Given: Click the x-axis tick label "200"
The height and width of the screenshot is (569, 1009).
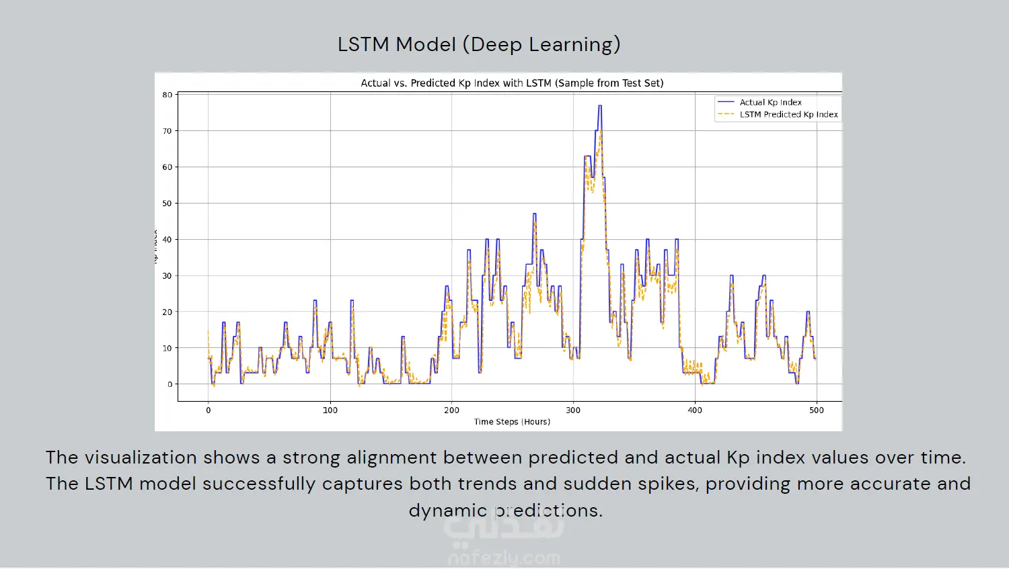Looking at the screenshot, I should [x=451, y=410].
